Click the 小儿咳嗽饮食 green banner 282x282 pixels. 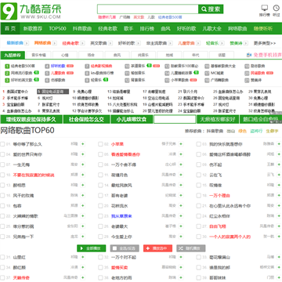(x=132, y=120)
